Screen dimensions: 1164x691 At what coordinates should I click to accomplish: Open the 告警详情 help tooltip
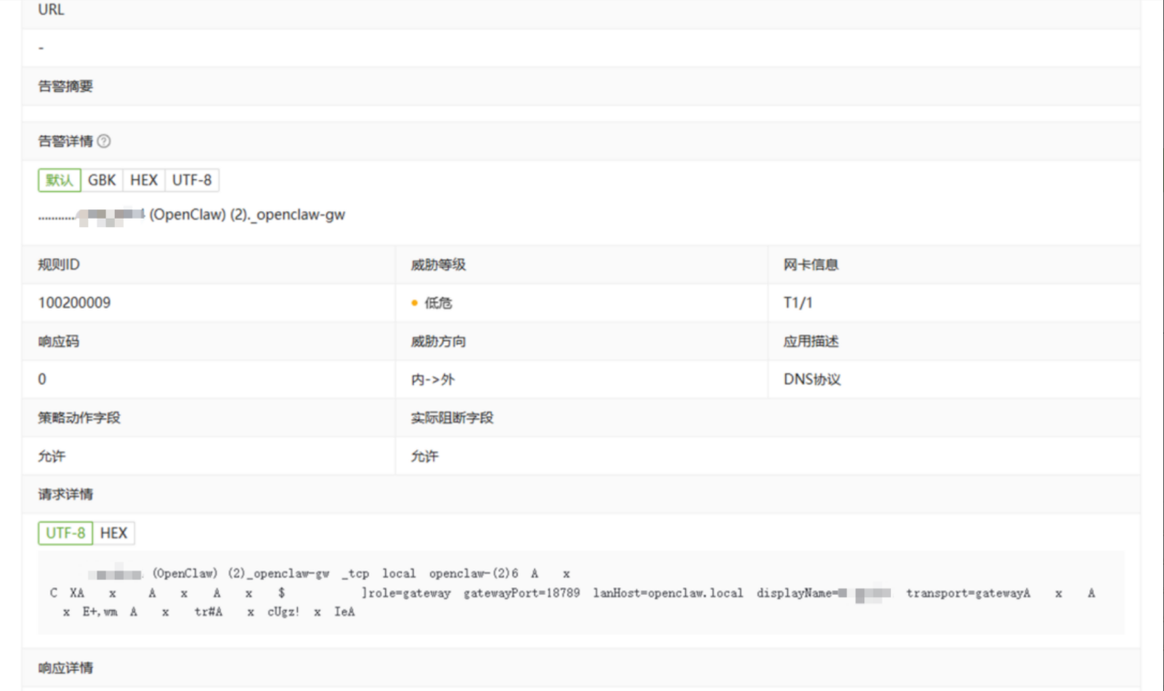point(104,141)
